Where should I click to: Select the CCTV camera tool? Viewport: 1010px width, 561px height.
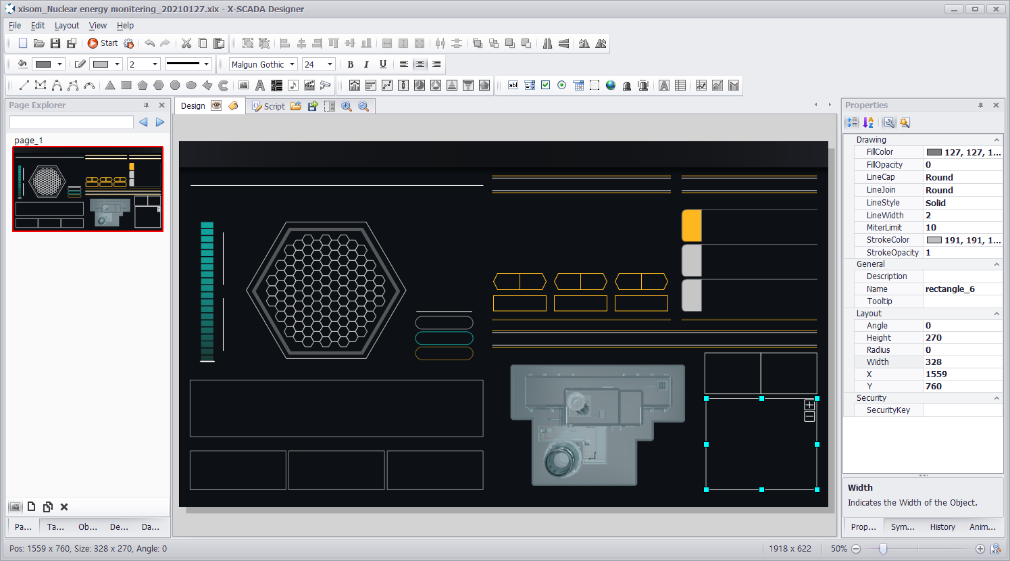pos(326,85)
